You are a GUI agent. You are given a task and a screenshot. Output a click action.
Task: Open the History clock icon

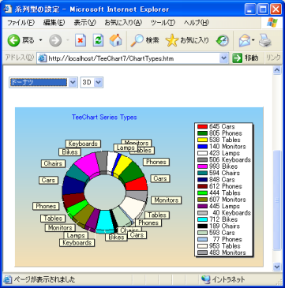pos(223,41)
